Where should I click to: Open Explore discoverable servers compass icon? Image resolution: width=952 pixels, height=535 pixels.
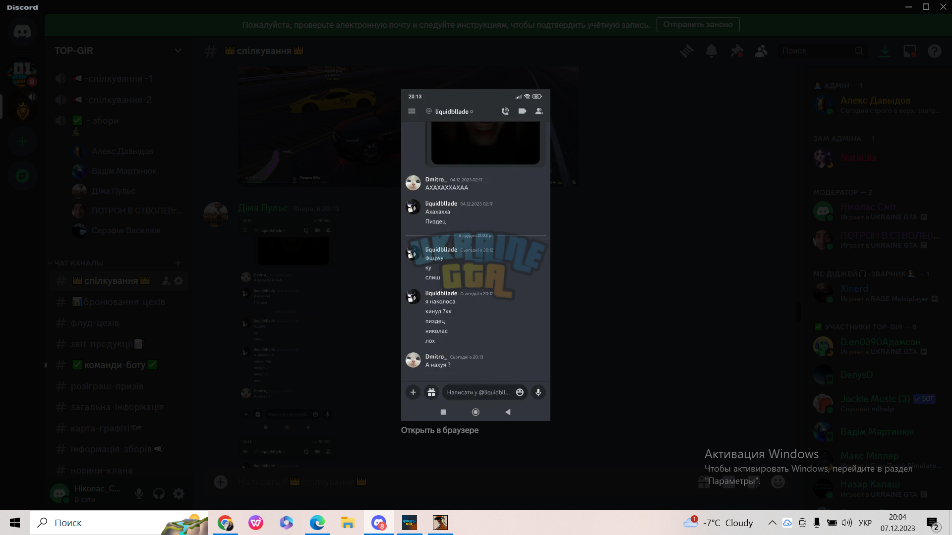click(22, 175)
